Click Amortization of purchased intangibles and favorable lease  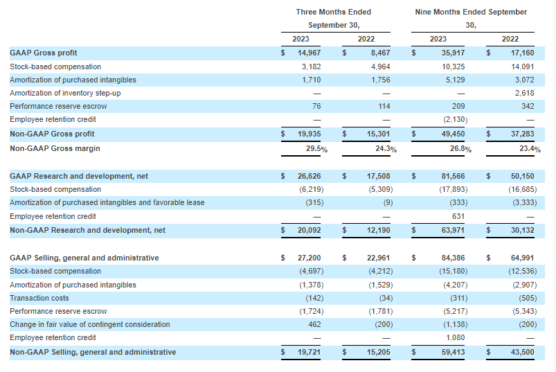click(x=107, y=203)
